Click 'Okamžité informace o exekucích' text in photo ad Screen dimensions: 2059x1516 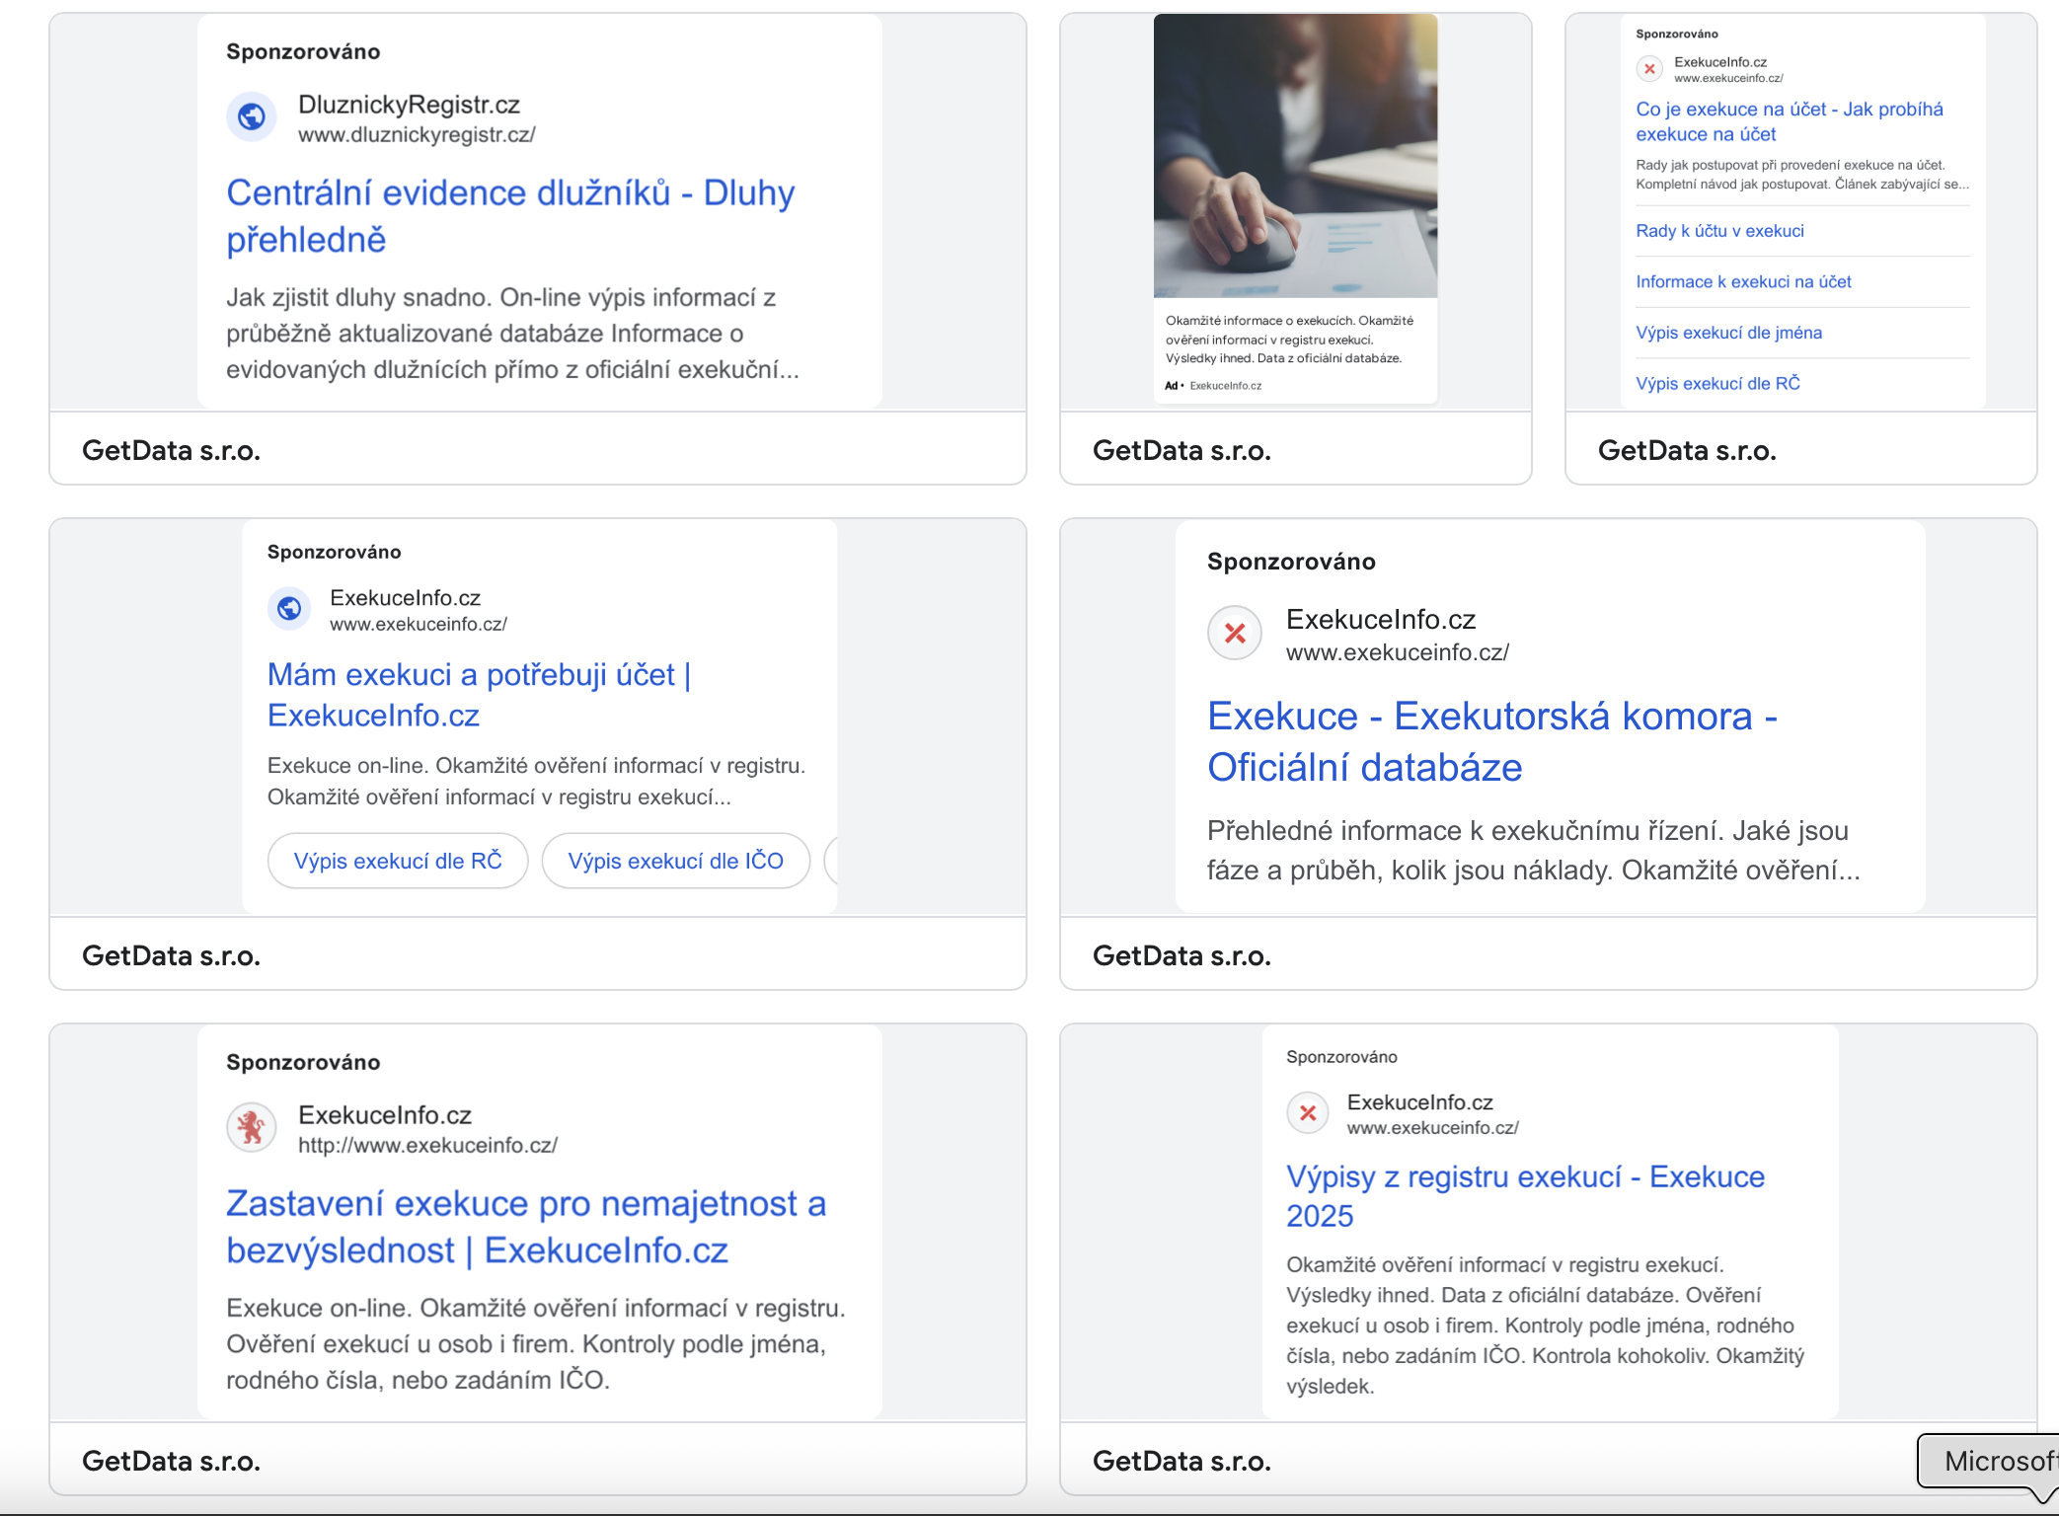pyautogui.click(x=1289, y=340)
